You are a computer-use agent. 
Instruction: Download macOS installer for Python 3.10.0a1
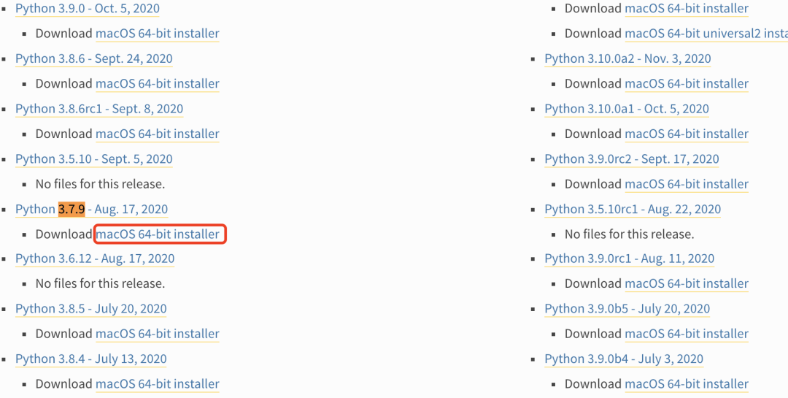(687, 134)
